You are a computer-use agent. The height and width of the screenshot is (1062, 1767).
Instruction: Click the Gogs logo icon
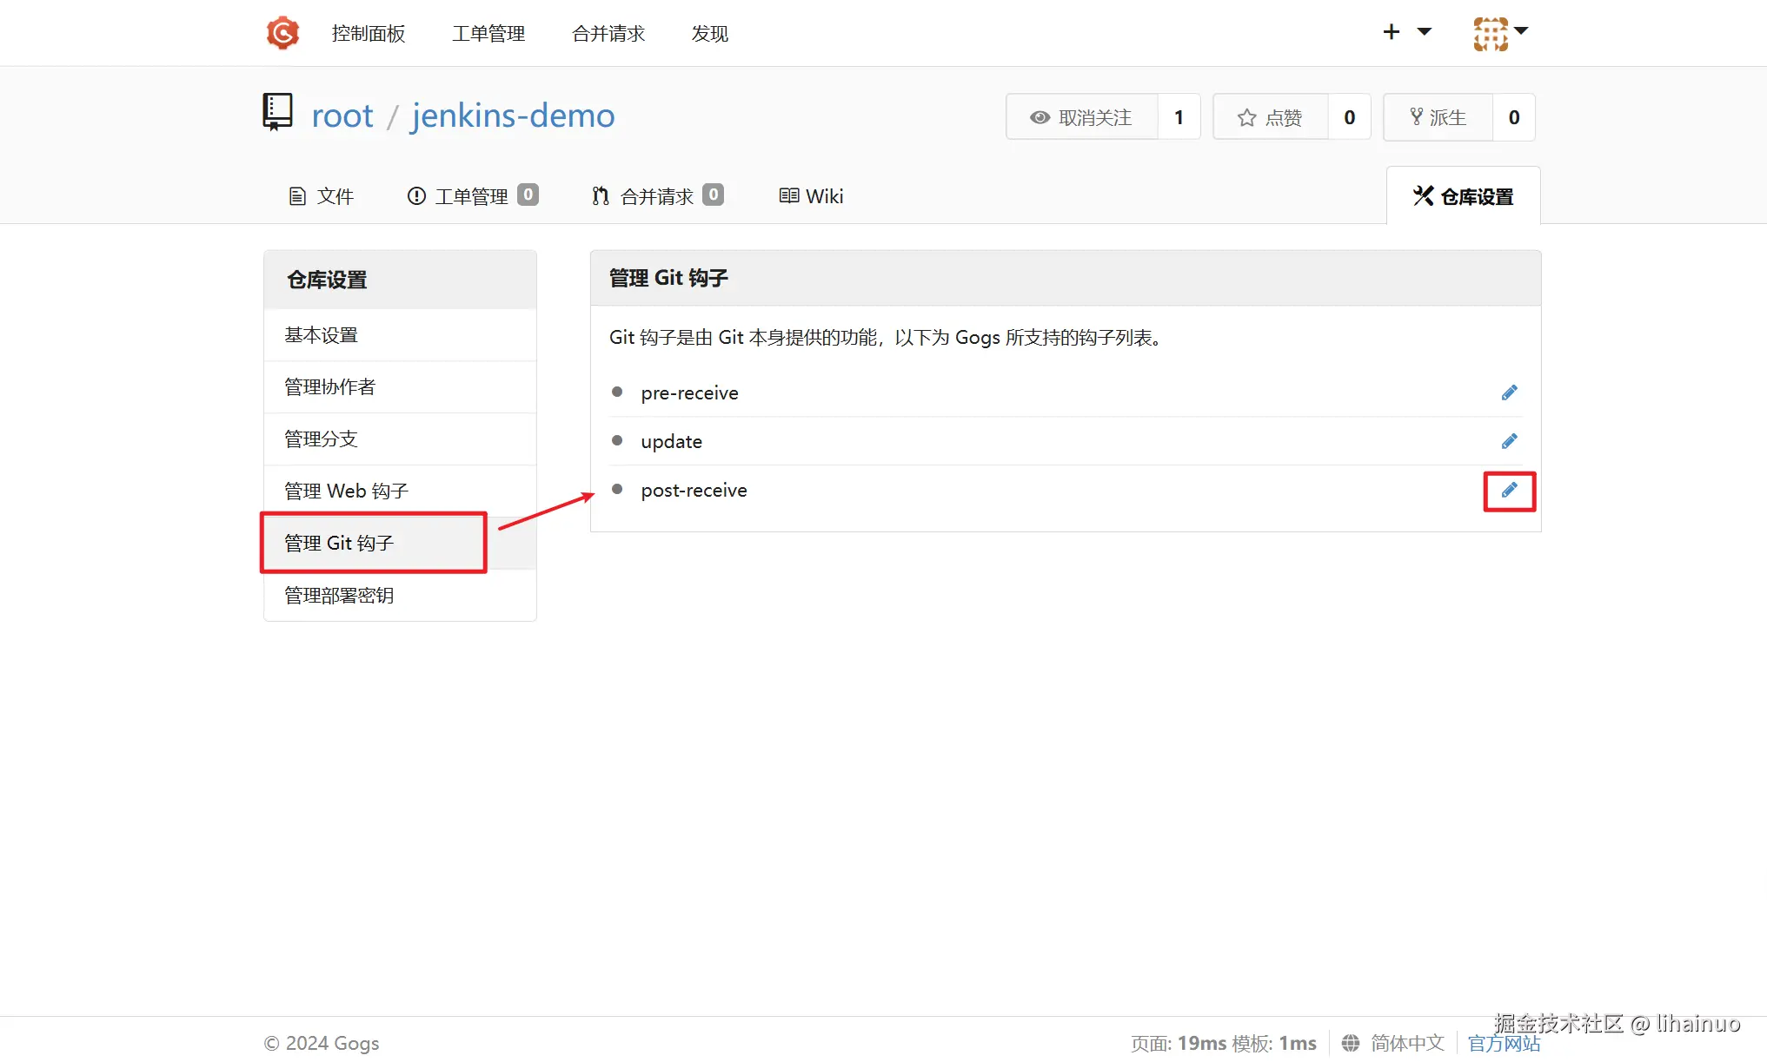tap(282, 32)
